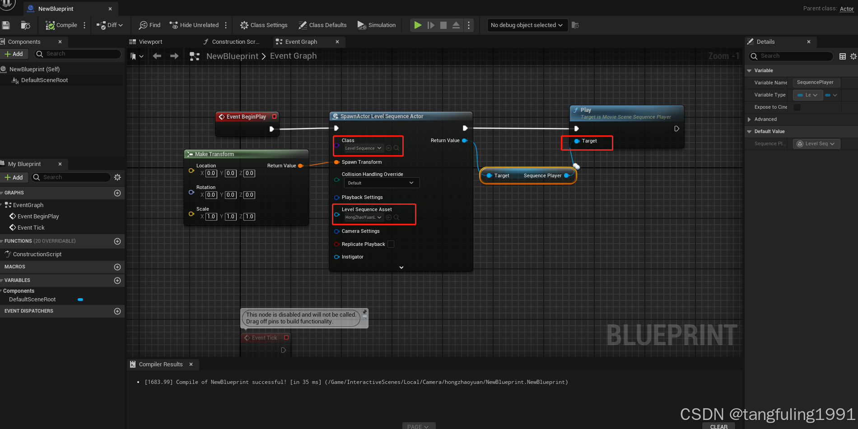Open compile options three-dot menu

[x=84, y=25]
